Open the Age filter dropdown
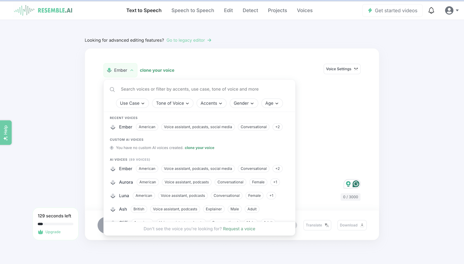464x264 pixels. coord(272,103)
